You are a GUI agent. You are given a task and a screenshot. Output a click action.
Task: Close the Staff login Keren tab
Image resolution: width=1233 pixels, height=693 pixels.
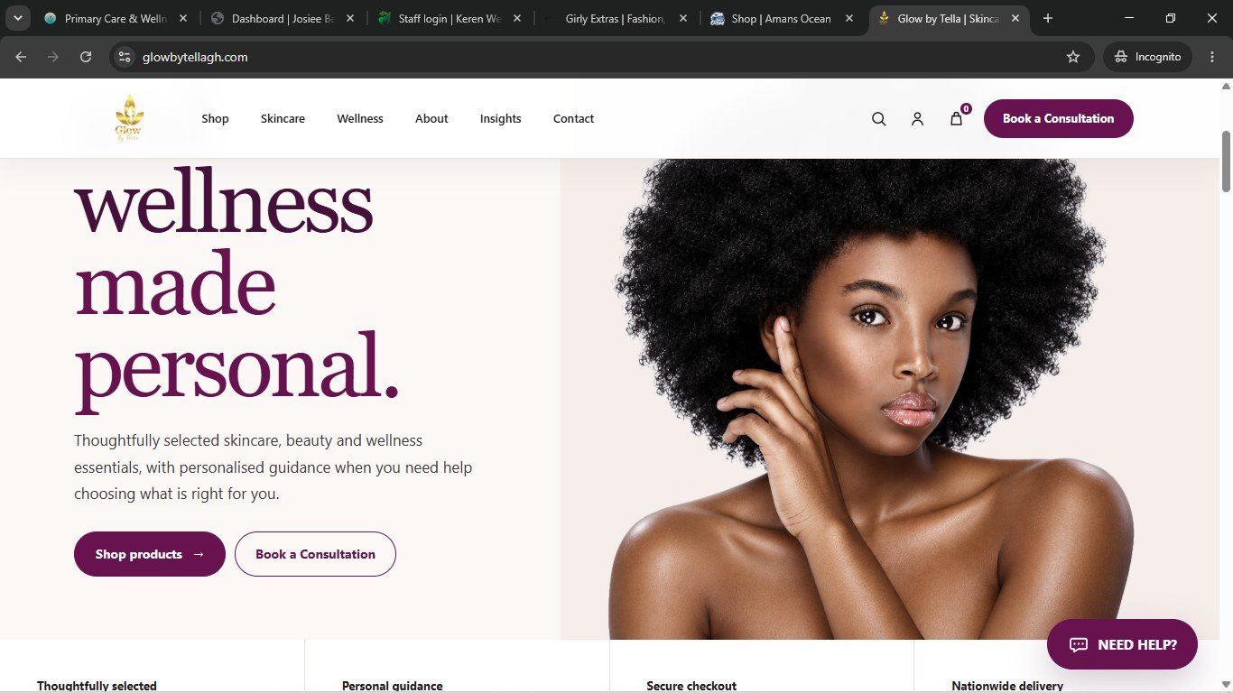516,18
